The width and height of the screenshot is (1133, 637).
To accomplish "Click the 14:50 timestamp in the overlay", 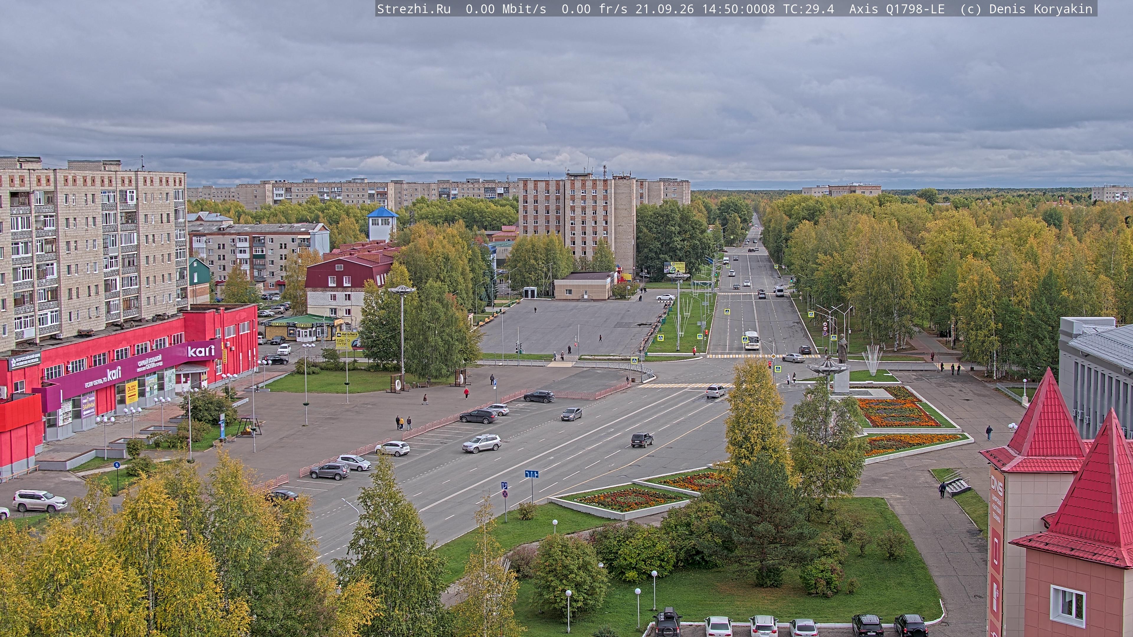I will (720, 9).
